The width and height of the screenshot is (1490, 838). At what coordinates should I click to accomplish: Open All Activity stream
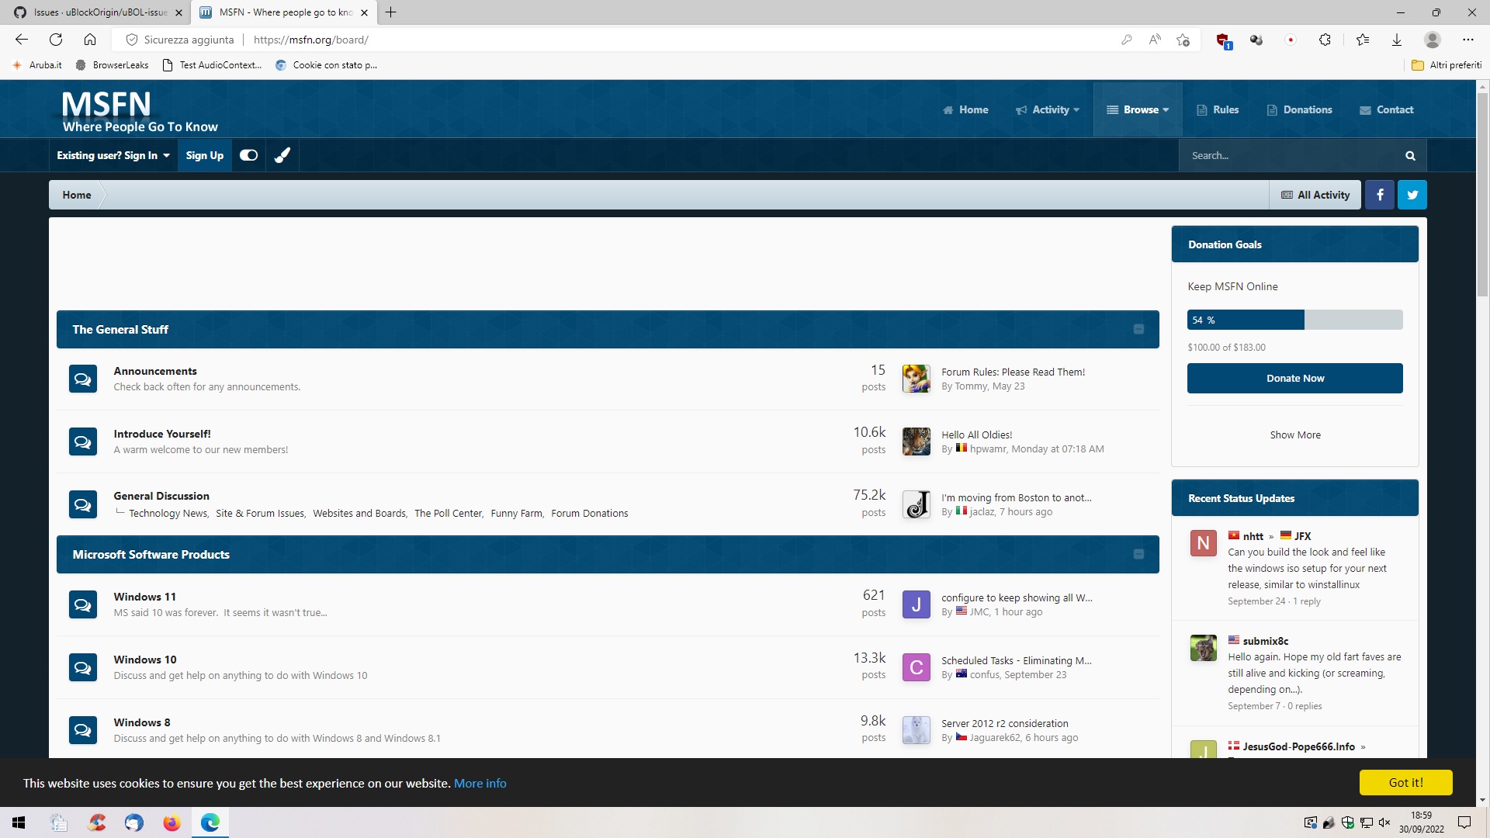click(1316, 195)
